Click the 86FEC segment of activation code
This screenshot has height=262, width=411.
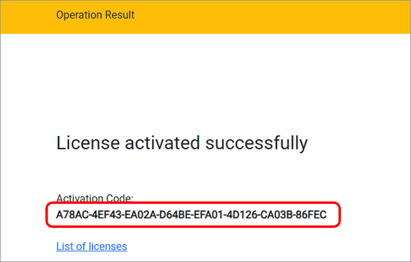coord(311,215)
